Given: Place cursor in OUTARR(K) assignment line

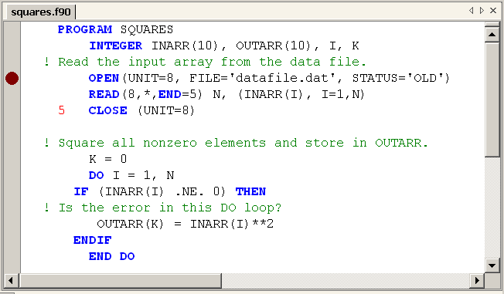Looking at the screenshot, I should pos(186,224).
